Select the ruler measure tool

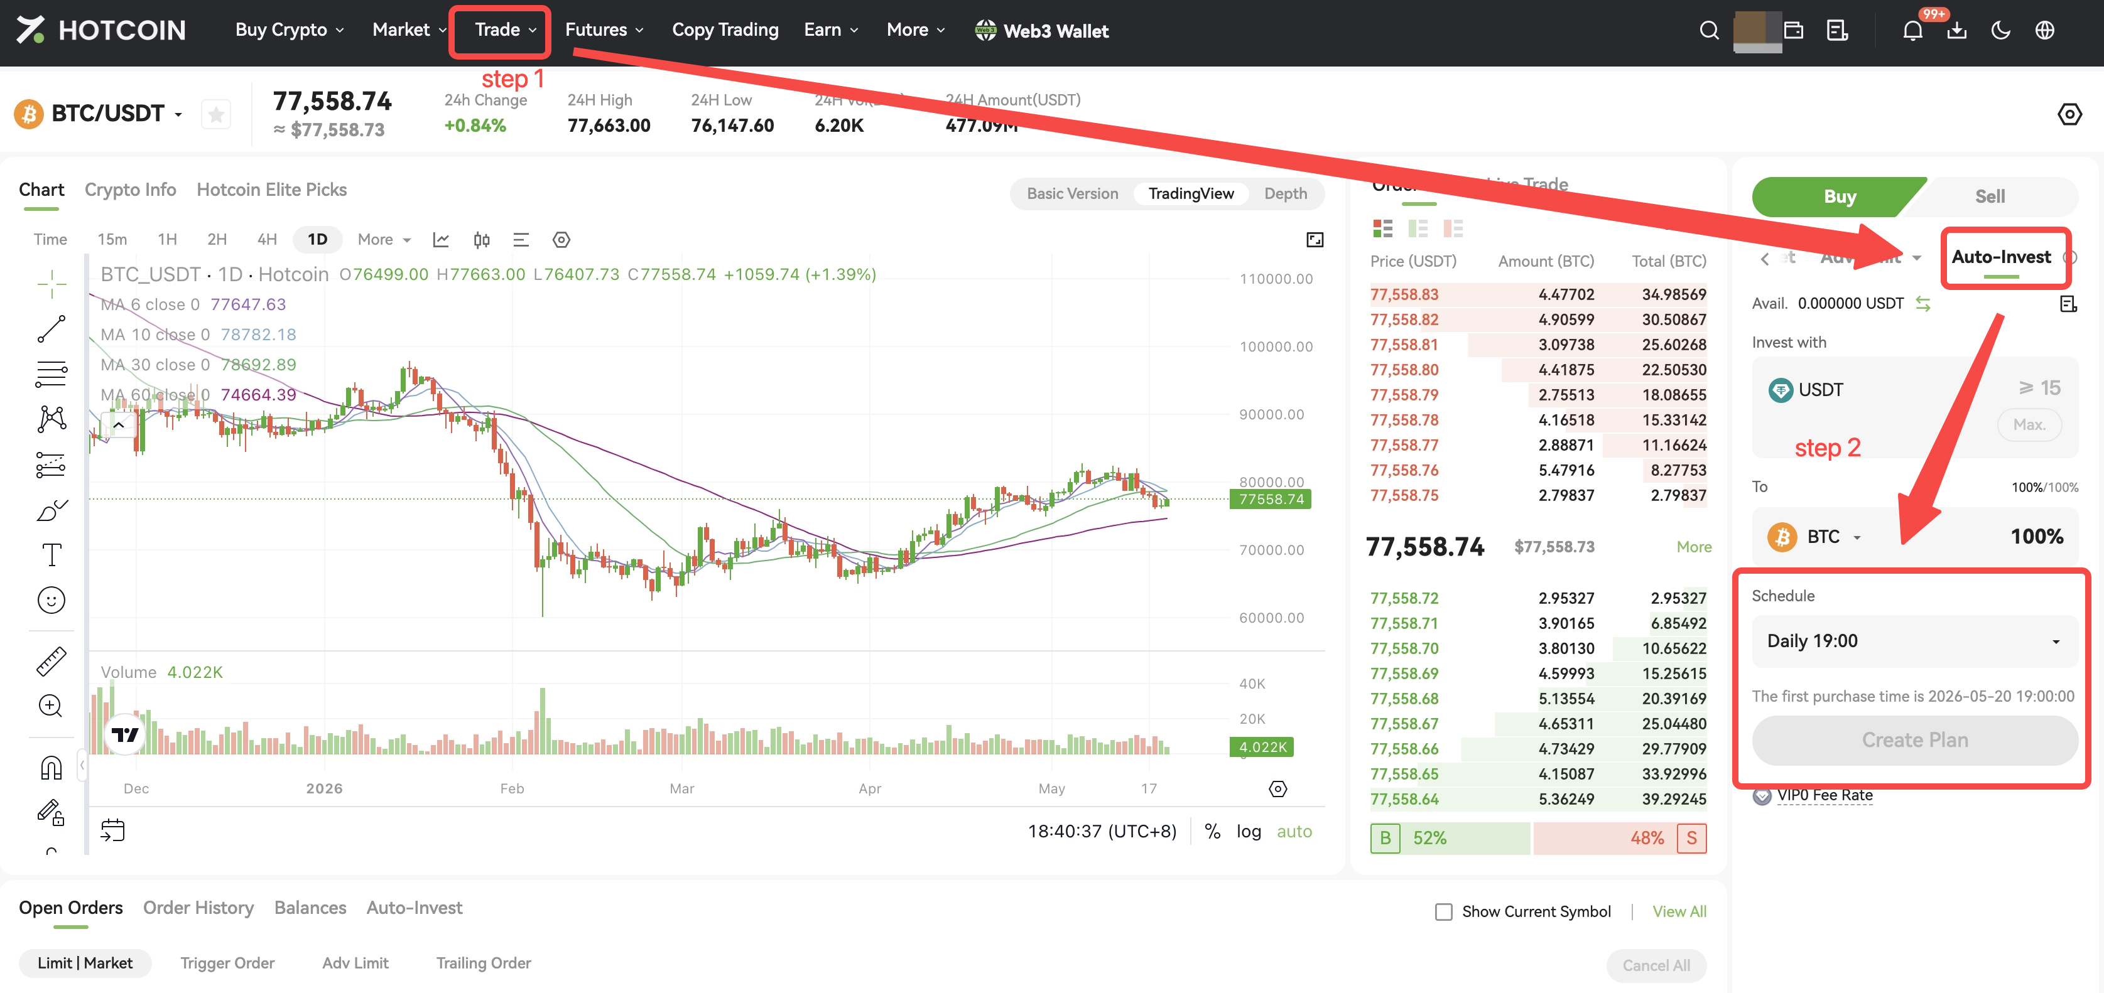tap(52, 660)
